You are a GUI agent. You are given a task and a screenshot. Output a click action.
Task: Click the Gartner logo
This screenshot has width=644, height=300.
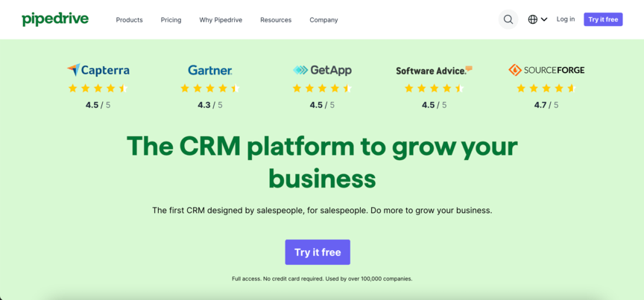click(x=210, y=70)
